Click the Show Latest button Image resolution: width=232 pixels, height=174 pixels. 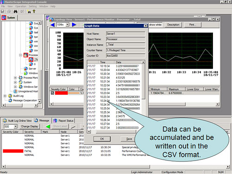coord(60,127)
